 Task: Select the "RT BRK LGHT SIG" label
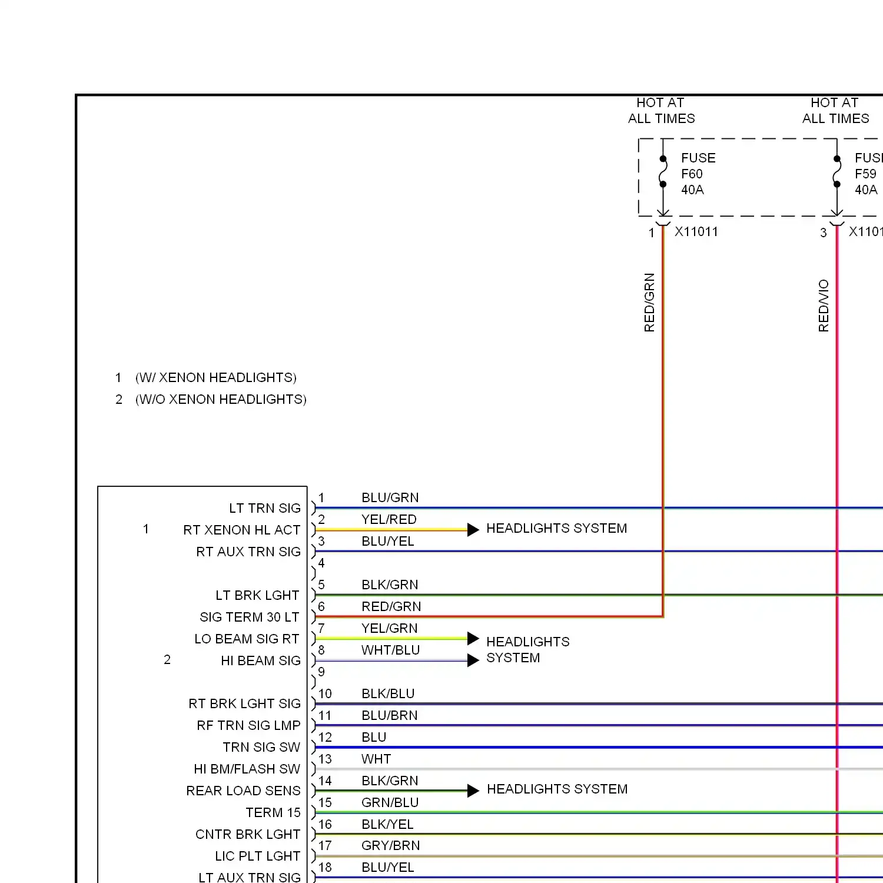[x=244, y=703]
